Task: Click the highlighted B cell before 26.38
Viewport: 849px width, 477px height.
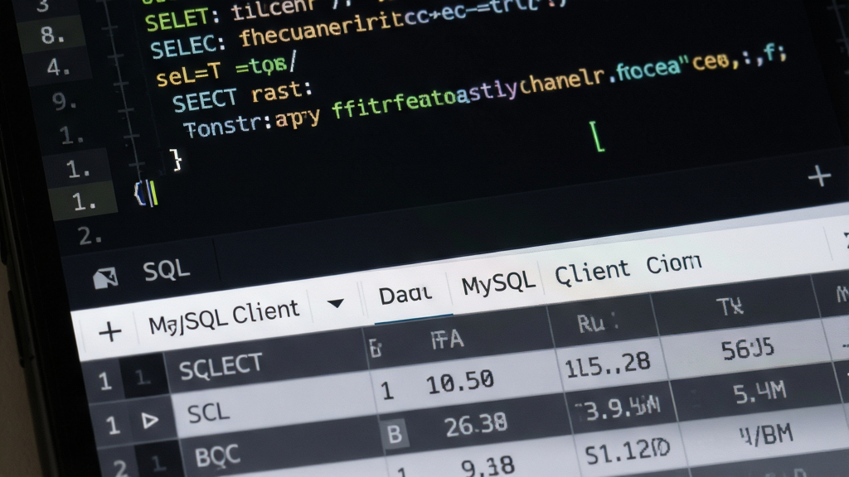Action: [395, 434]
